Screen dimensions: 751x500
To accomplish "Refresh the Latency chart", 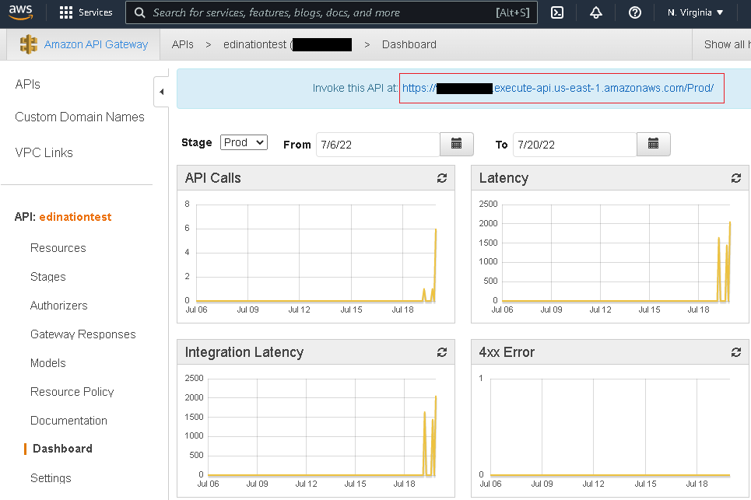I will 735,178.
